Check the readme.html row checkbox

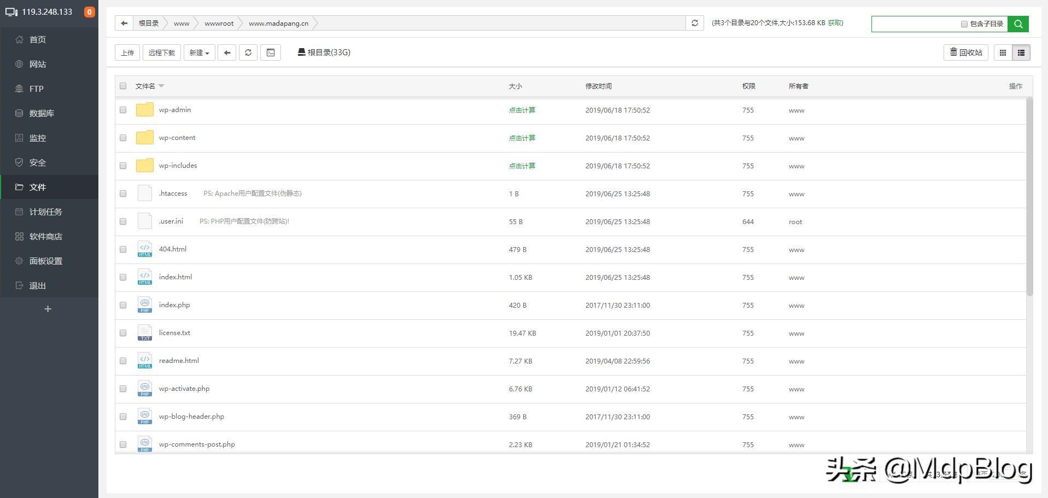point(123,361)
